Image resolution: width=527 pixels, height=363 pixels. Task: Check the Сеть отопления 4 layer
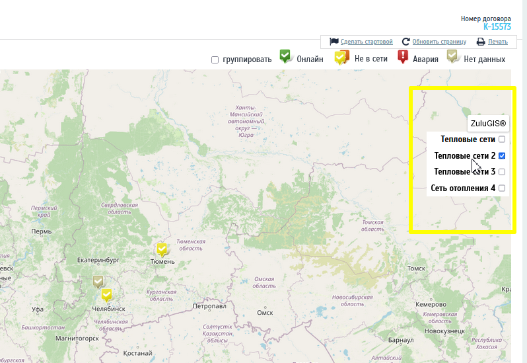point(502,188)
